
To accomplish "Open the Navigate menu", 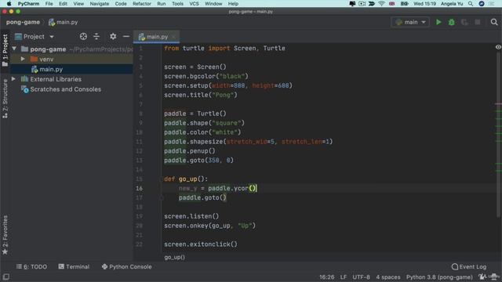I will (x=100, y=3).
